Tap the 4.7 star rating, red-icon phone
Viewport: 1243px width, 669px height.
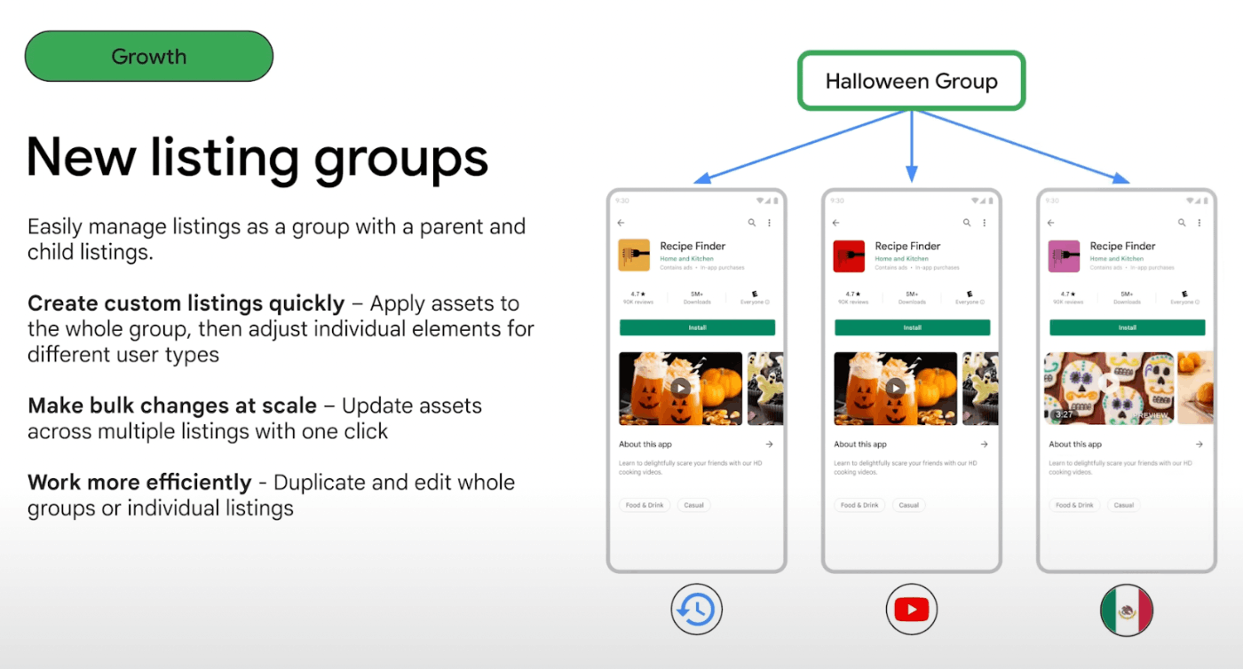(x=853, y=297)
